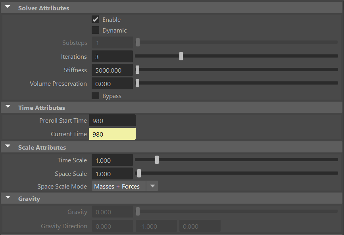
Task: Collapse the Gravity section
Action: click(8, 197)
